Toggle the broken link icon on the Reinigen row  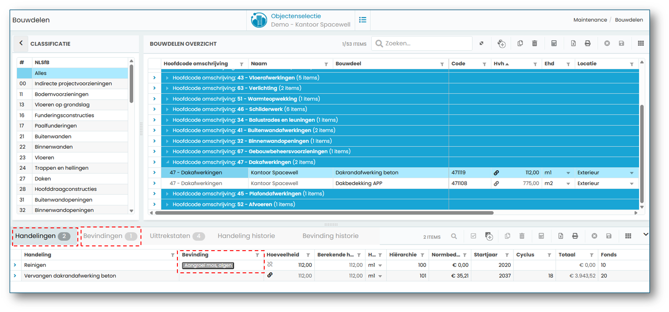click(270, 264)
